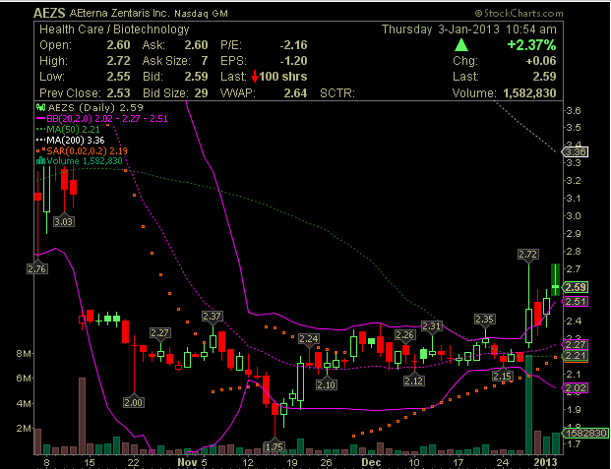The image size is (611, 469).
Task: Click the Open price 2.60 value
Action: click(x=118, y=45)
